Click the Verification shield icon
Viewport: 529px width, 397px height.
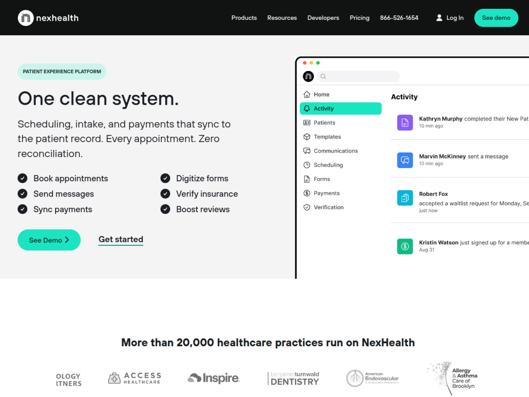[307, 207]
